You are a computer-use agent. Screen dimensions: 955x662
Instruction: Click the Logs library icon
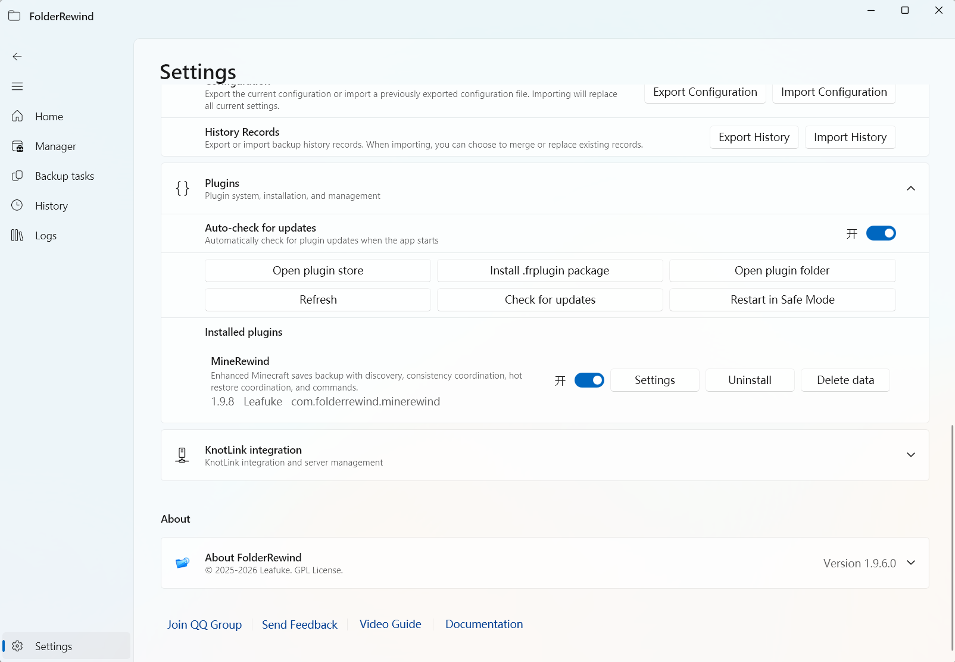pos(17,235)
